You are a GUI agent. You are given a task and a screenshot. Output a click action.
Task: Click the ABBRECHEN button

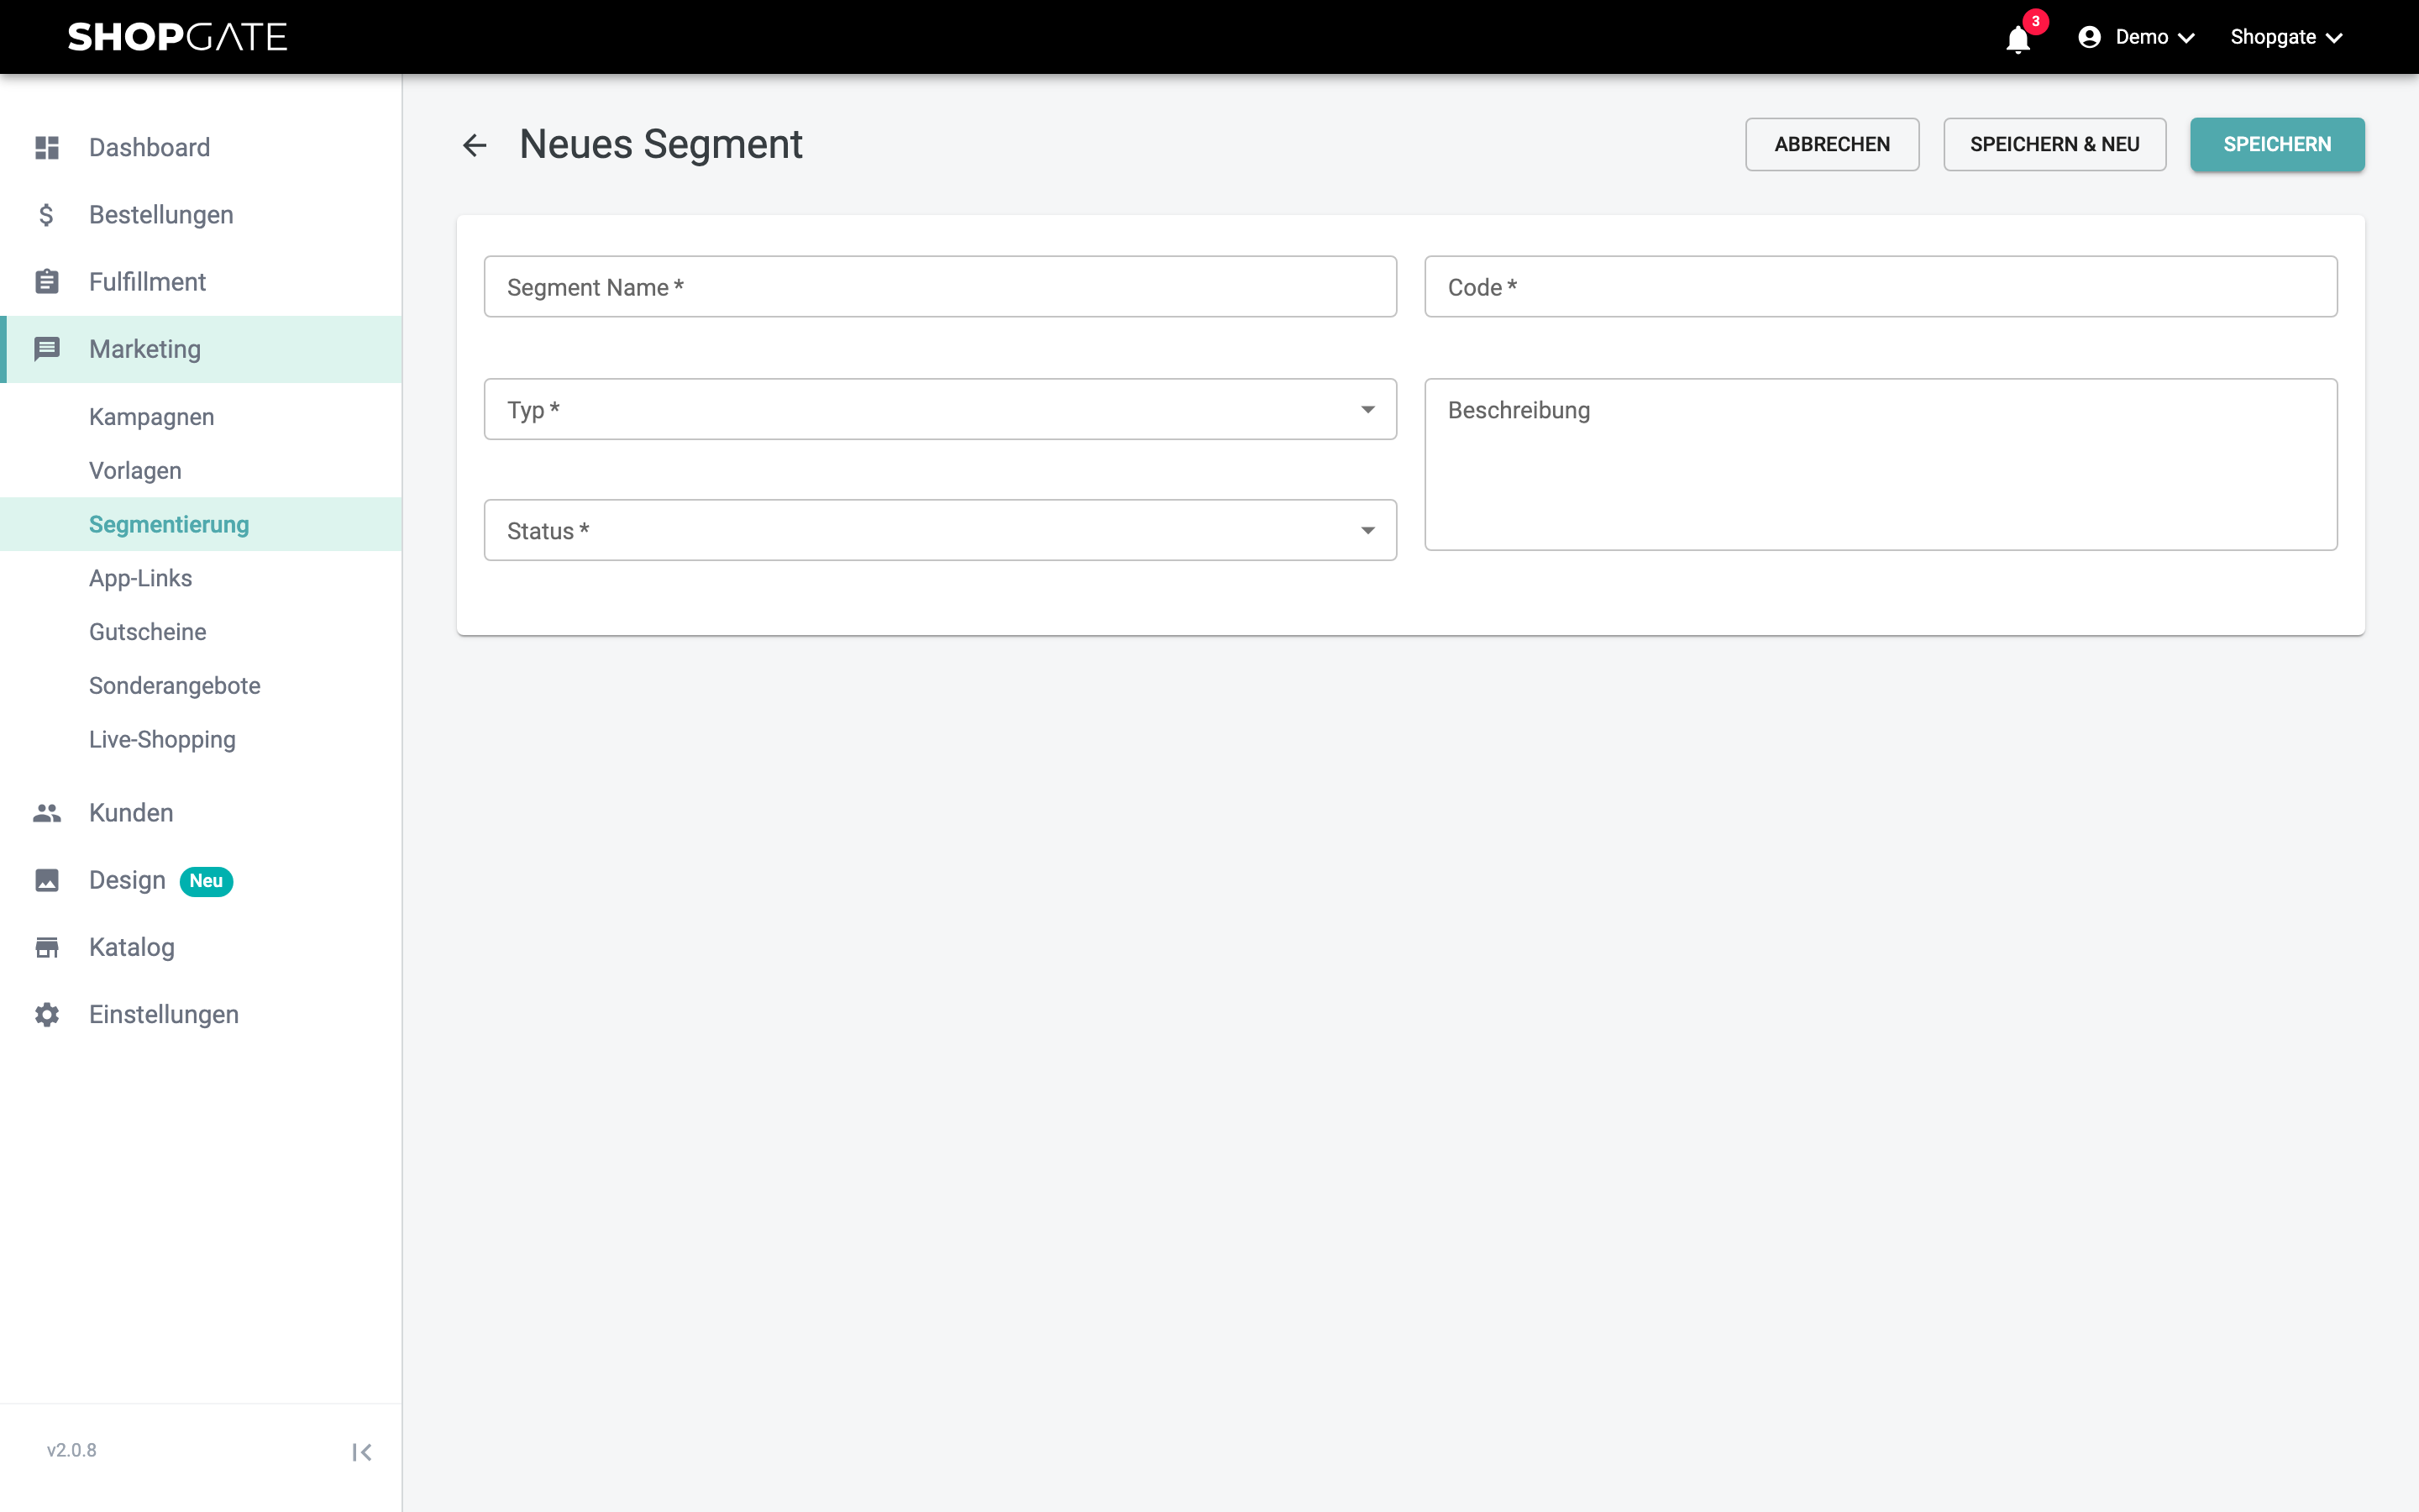click(x=1831, y=144)
